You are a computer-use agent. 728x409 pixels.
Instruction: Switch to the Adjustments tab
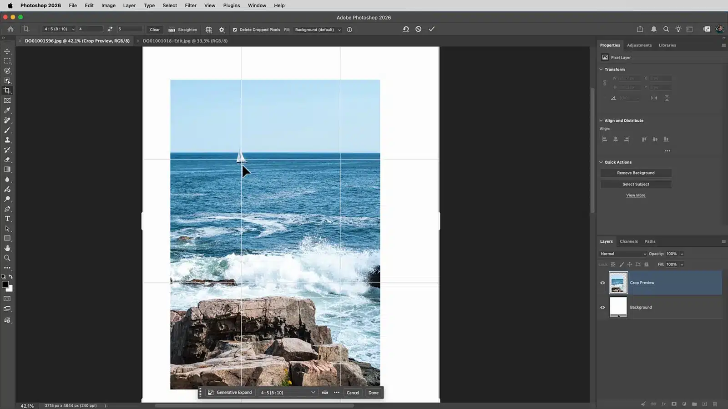[639, 45]
